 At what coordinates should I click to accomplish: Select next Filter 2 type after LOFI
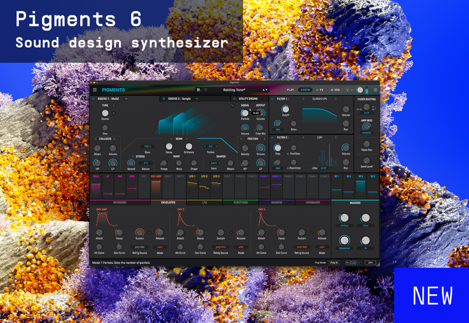click(335, 137)
